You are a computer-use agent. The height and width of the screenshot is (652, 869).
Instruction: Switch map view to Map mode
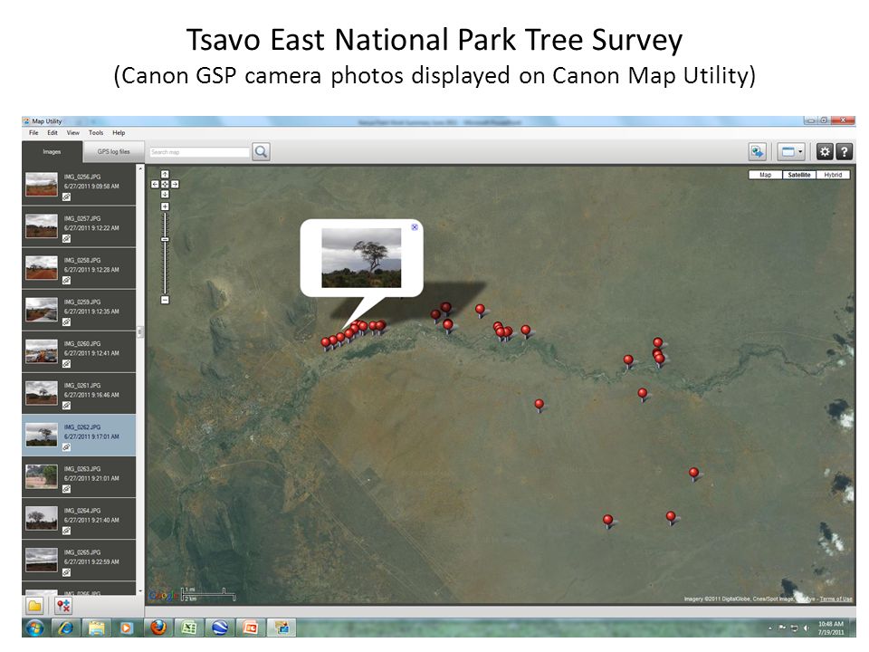click(766, 175)
